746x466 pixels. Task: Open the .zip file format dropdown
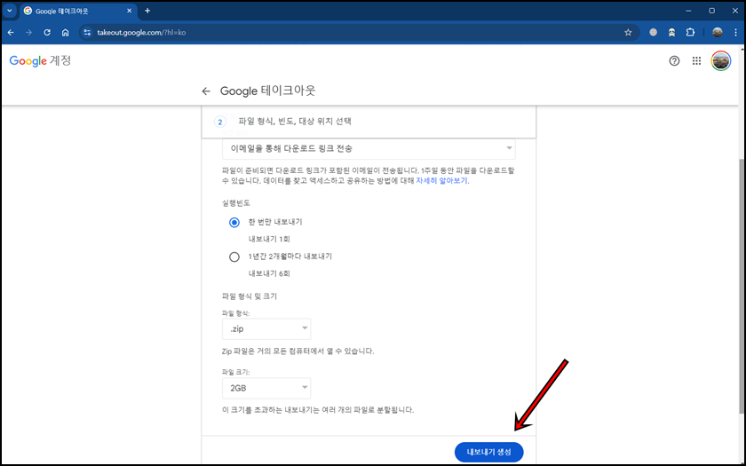pos(266,328)
